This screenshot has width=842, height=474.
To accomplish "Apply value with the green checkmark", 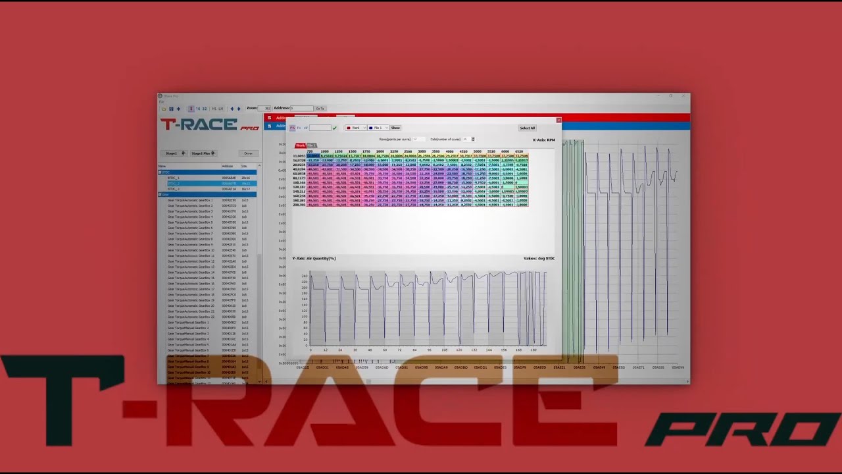I will coord(334,128).
